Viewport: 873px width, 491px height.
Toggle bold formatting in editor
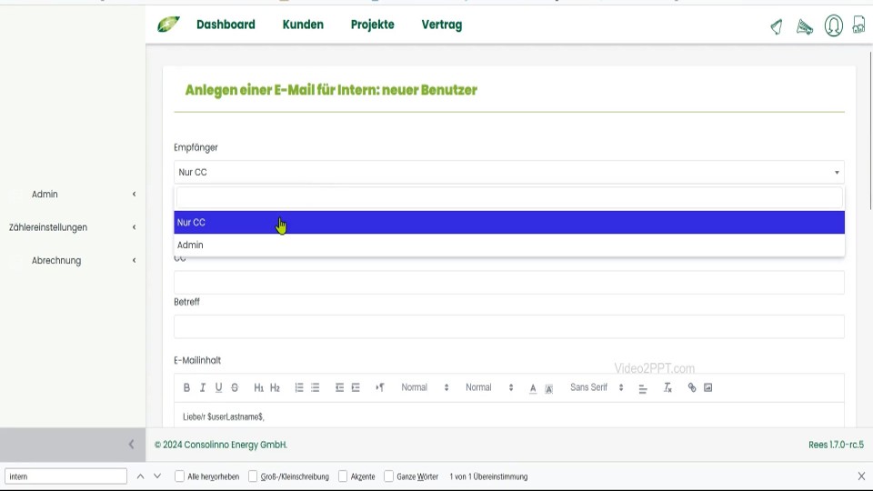186,387
